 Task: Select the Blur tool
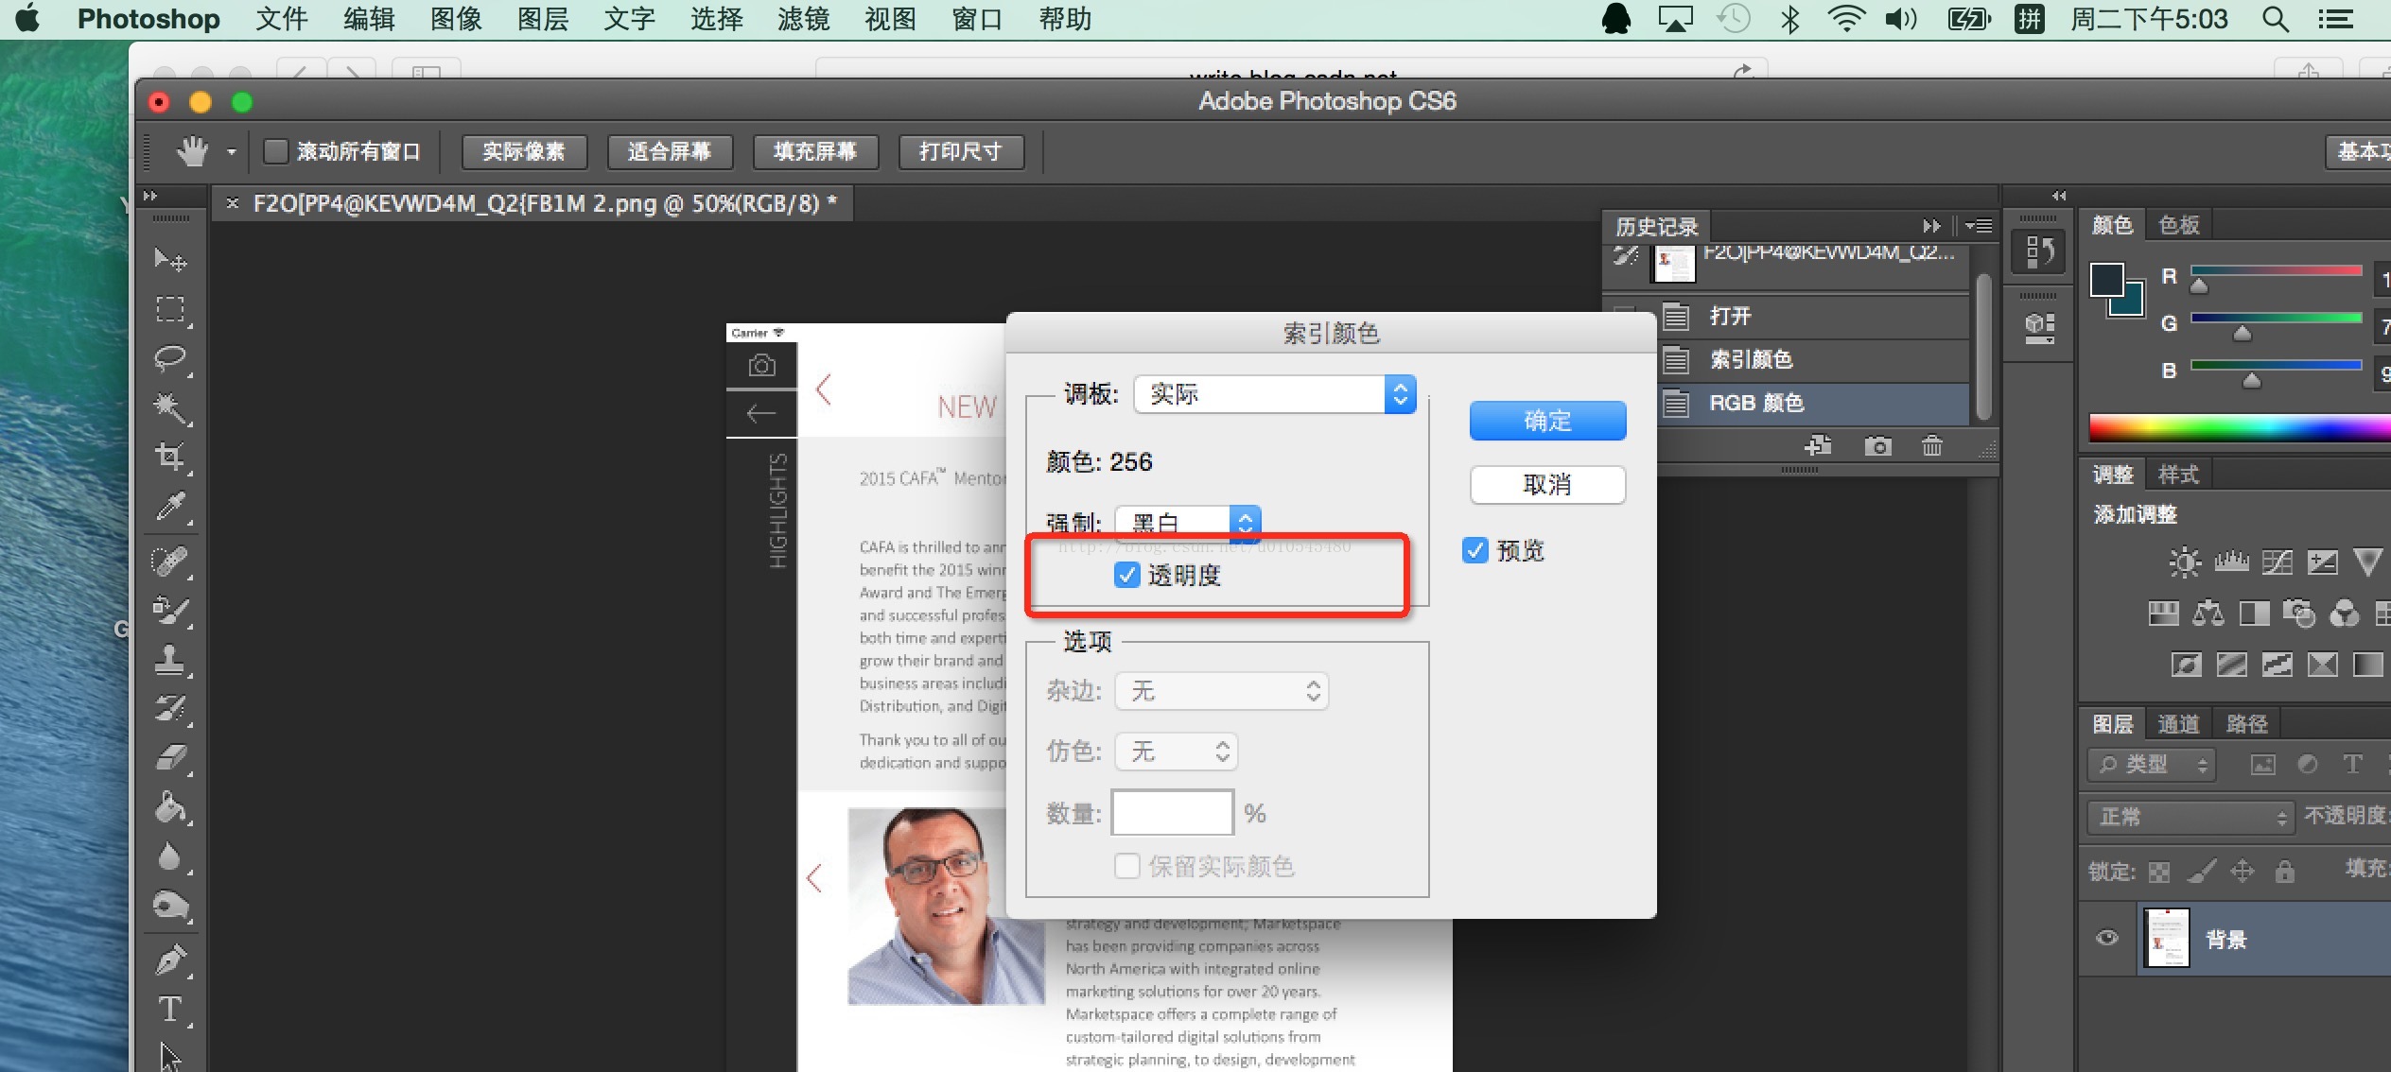170,857
